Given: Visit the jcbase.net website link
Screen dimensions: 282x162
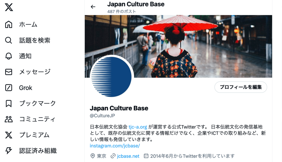Looking at the screenshot, I should point(128,156).
